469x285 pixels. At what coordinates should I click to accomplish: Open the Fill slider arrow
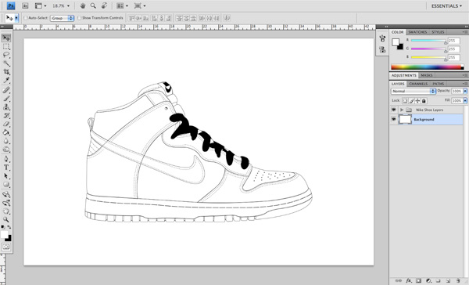pos(465,101)
